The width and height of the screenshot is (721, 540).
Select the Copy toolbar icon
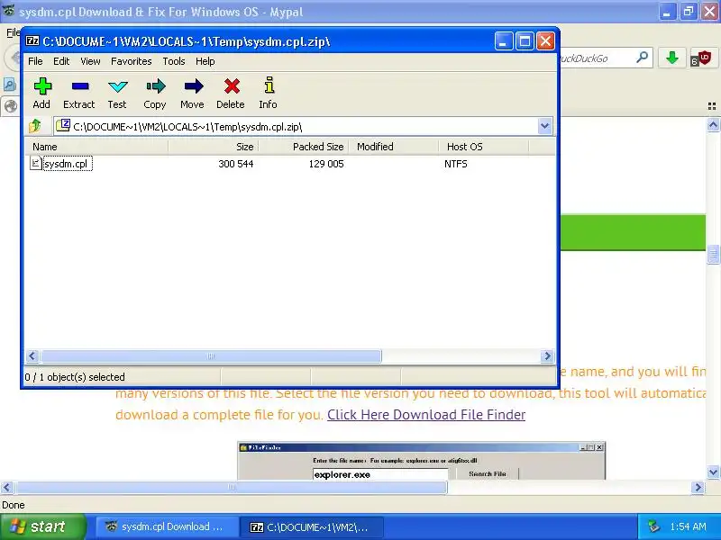pyautogui.click(x=155, y=94)
